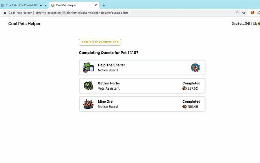Click the extension puzzle icon in address bar
Viewport: 260px width, 163px height.
click(x=5, y=13)
